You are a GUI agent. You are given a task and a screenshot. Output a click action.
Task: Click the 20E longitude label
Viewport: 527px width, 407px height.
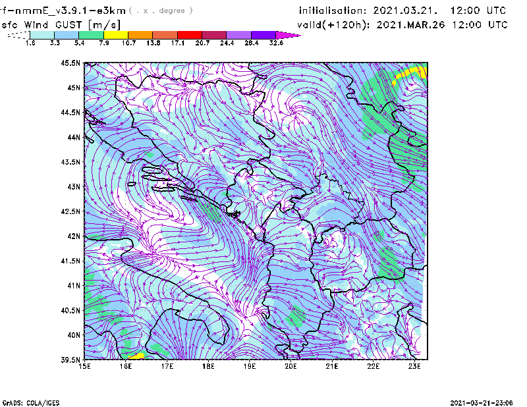click(x=291, y=366)
